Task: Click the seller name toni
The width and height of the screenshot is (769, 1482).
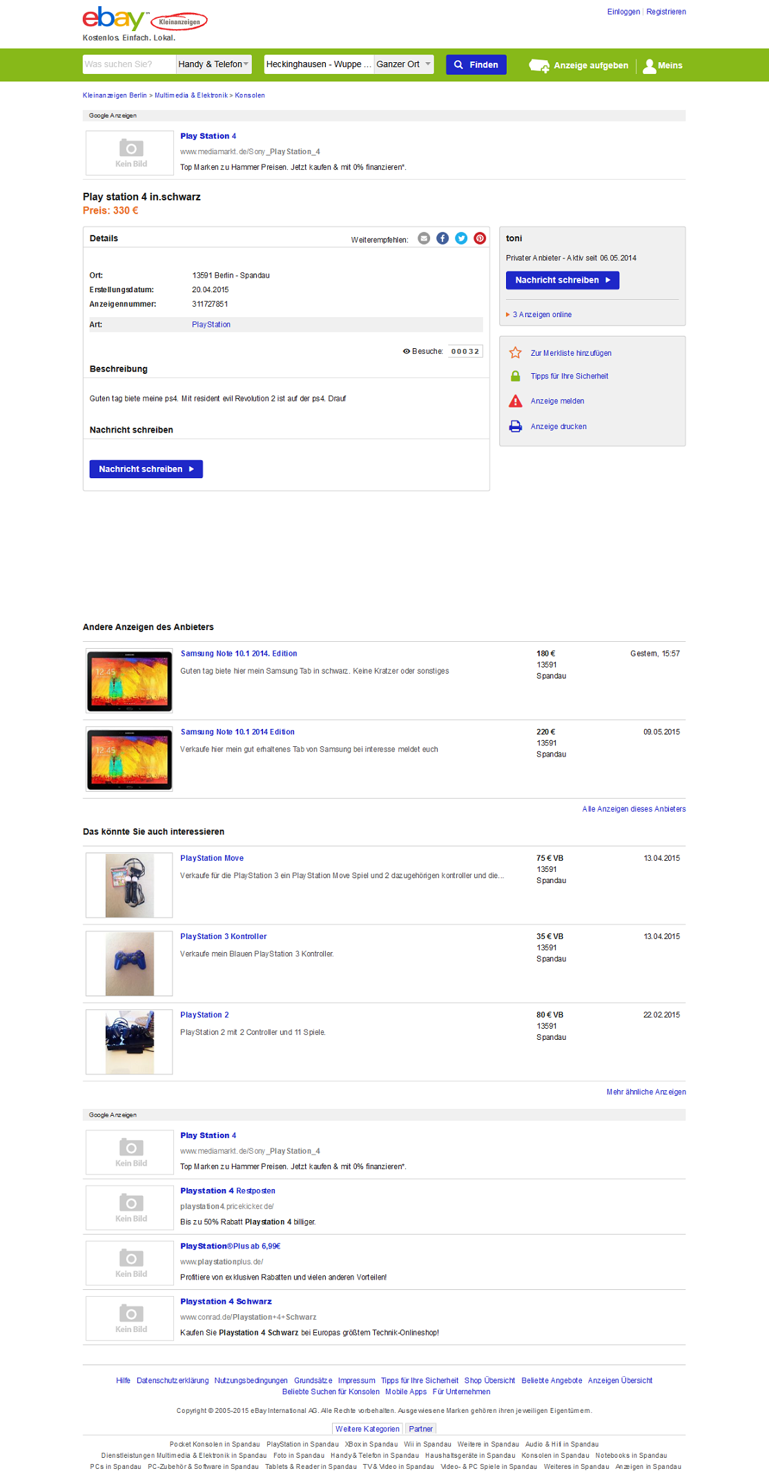Action: tap(514, 238)
